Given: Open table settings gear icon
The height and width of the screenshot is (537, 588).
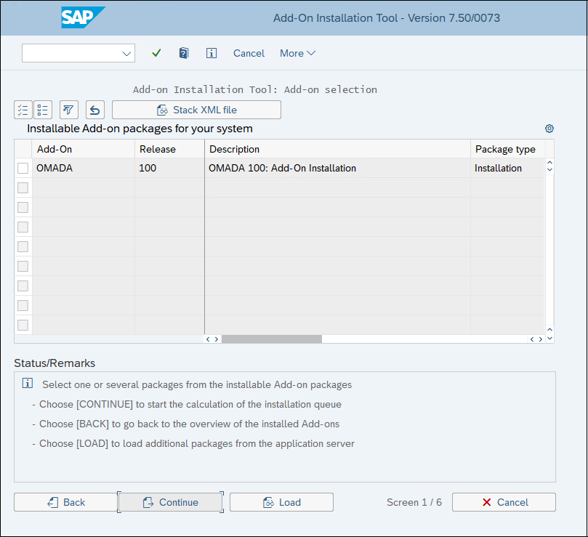Looking at the screenshot, I should pos(549,129).
